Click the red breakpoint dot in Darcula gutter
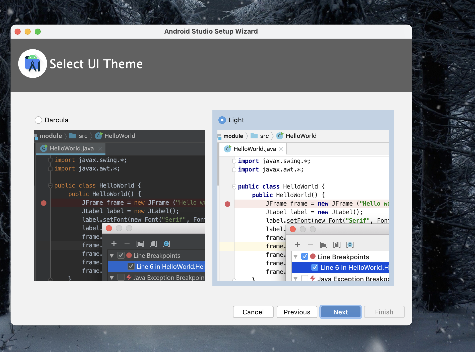Screen dimensions: 475x352 click(x=44, y=203)
